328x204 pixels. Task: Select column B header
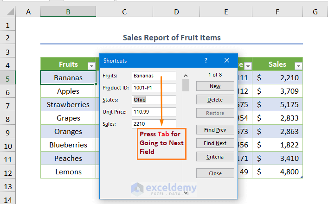68,12
